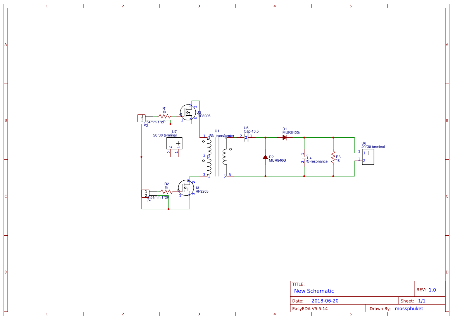Click the New Schematic title text
Viewport: 453px width, 320px height.
(x=314, y=291)
